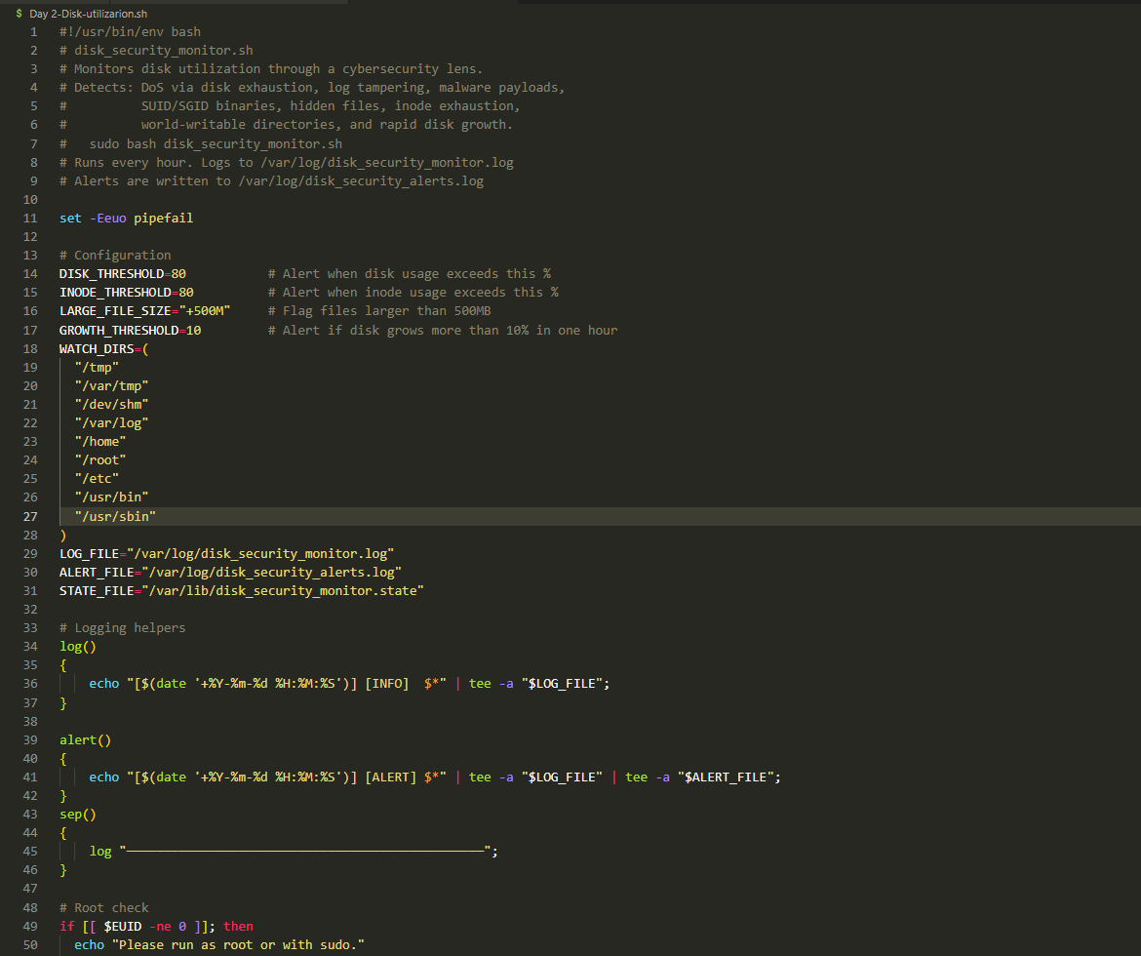Click the "/var/log" array entry
Screen dimensions: 1141x956
pos(111,423)
